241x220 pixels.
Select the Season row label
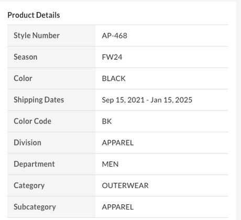(x=26, y=57)
